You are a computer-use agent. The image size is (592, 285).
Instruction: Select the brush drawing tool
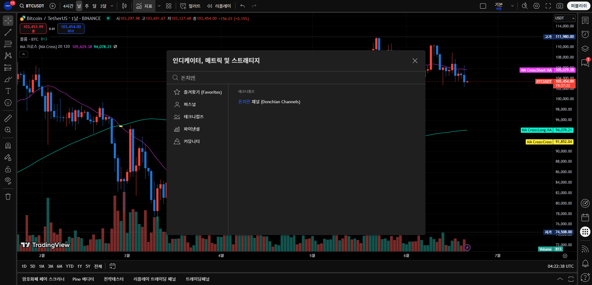[8, 79]
